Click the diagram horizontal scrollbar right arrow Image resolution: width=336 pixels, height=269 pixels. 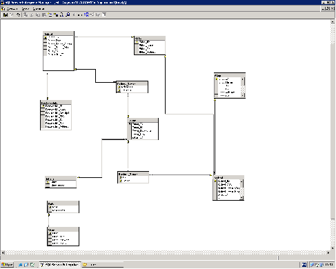click(x=328, y=252)
